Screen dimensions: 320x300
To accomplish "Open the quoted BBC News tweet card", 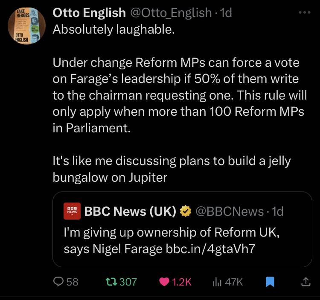I will click(x=182, y=229).
